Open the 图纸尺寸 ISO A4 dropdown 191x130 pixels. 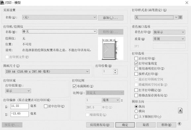47,72
